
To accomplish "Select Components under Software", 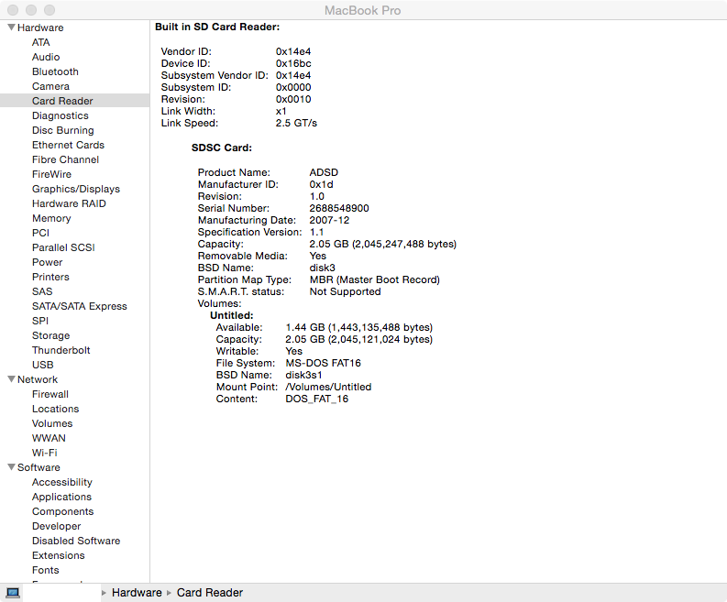I will [x=62, y=511].
